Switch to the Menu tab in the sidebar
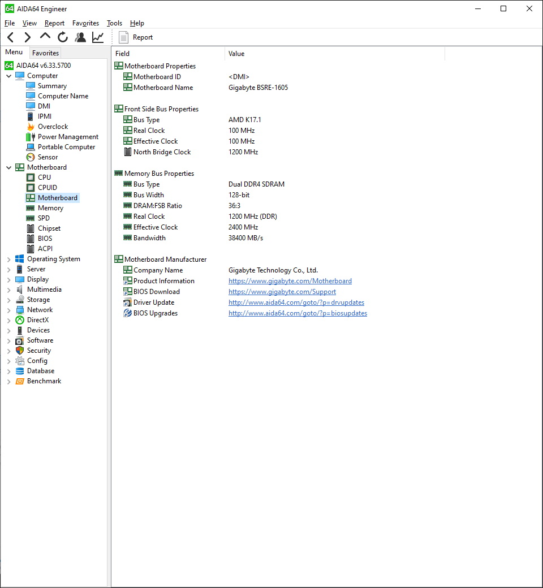The width and height of the screenshot is (543, 588). click(x=14, y=52)
